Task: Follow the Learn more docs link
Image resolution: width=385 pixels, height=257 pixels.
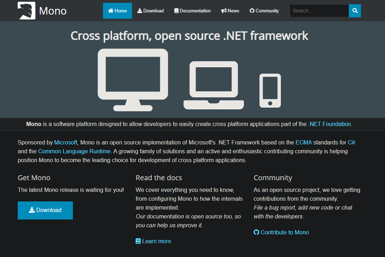Action: coord(153,241)
